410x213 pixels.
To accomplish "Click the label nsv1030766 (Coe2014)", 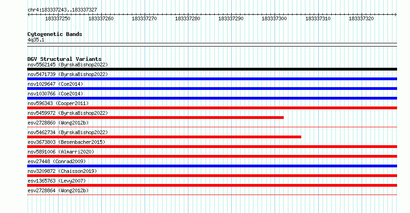I will (x=55, y=94).
